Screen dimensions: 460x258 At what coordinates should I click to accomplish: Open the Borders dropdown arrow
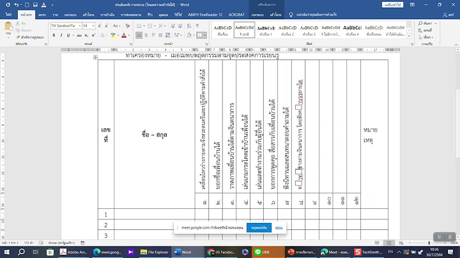click(x=205, y=35)
